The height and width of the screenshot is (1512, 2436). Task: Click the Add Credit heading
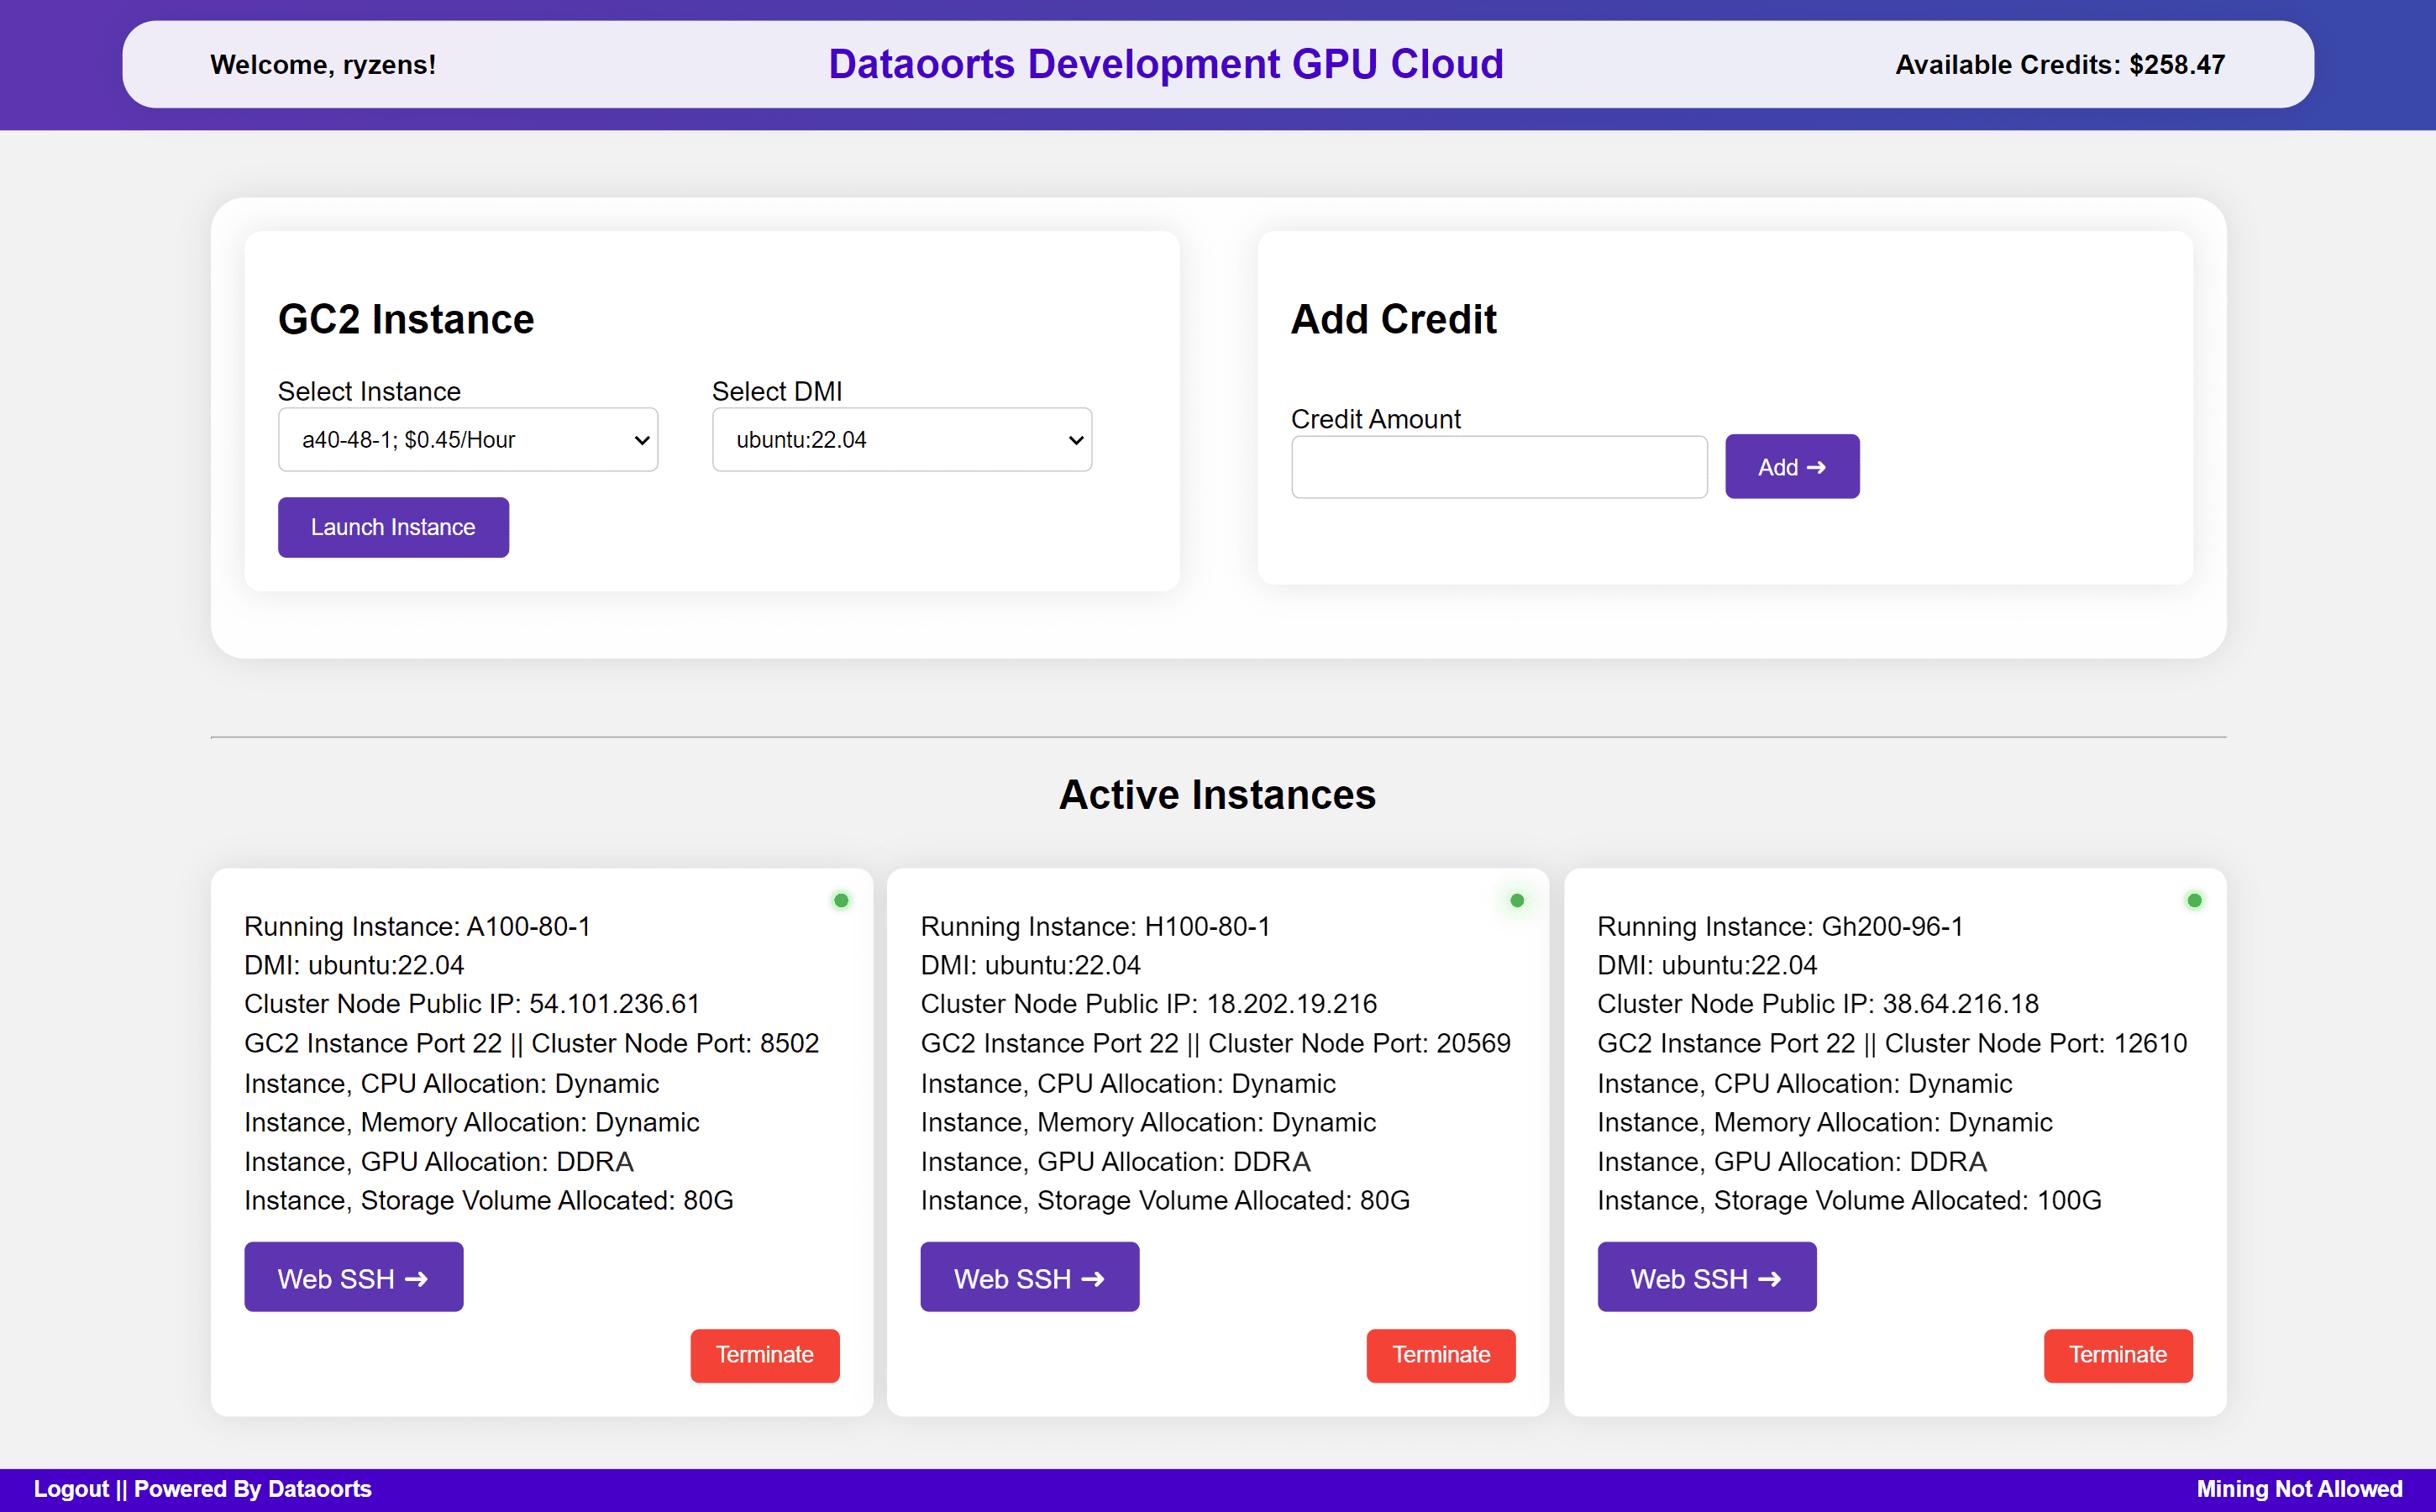point(1393,319)
